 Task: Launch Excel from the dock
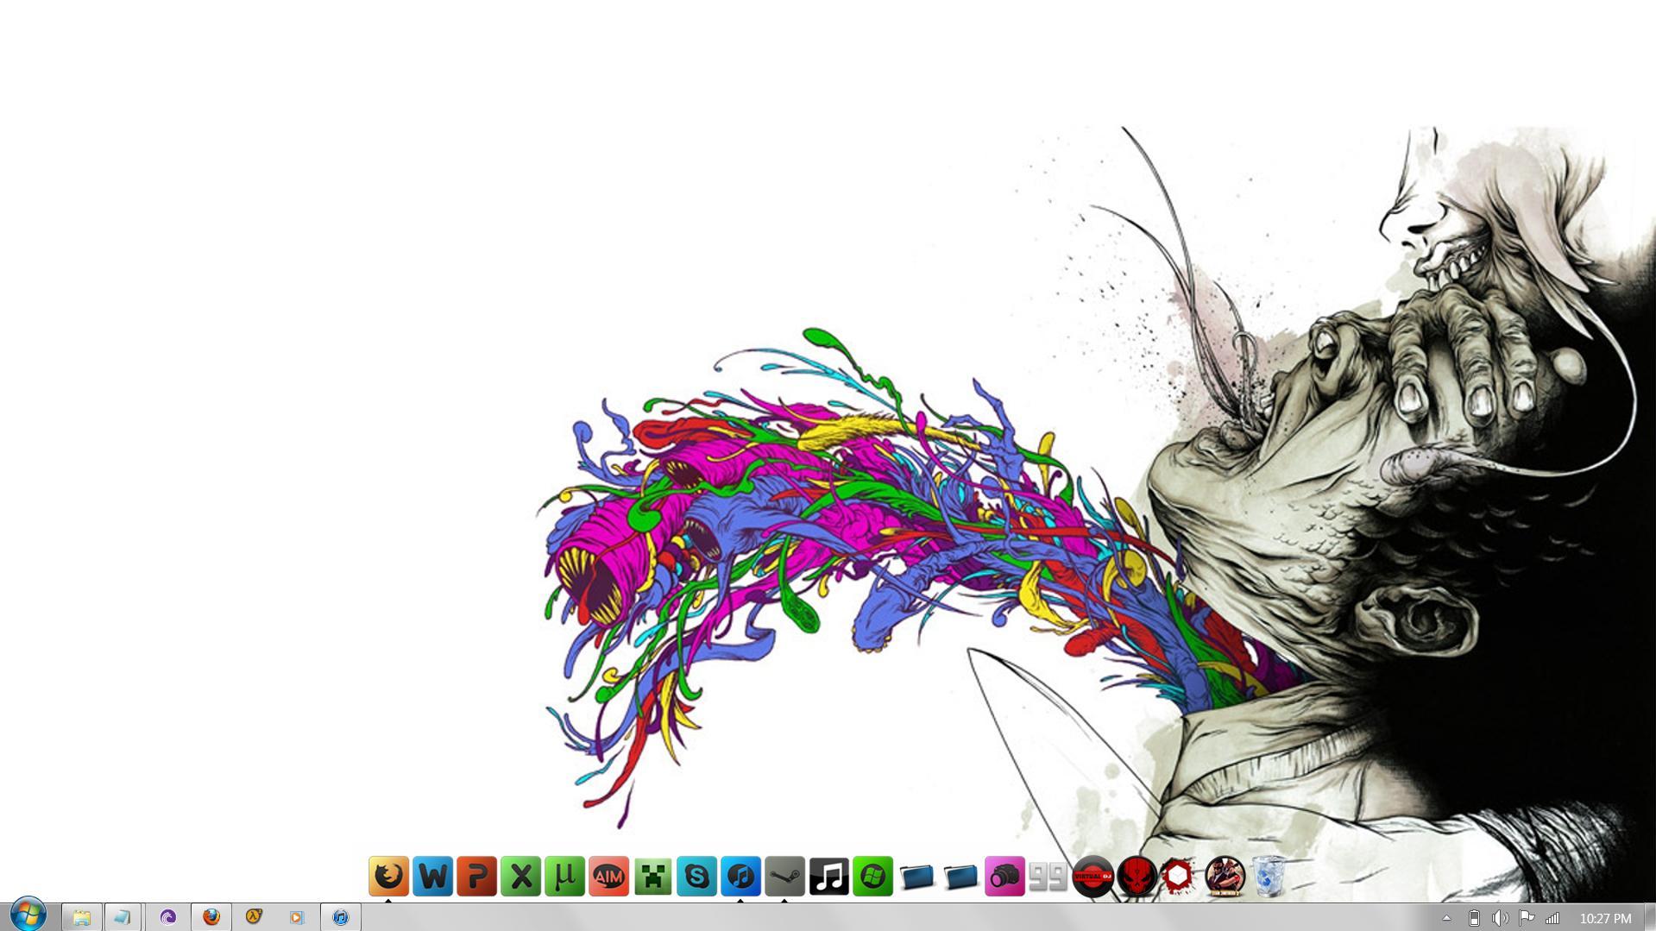click(520, 877)
